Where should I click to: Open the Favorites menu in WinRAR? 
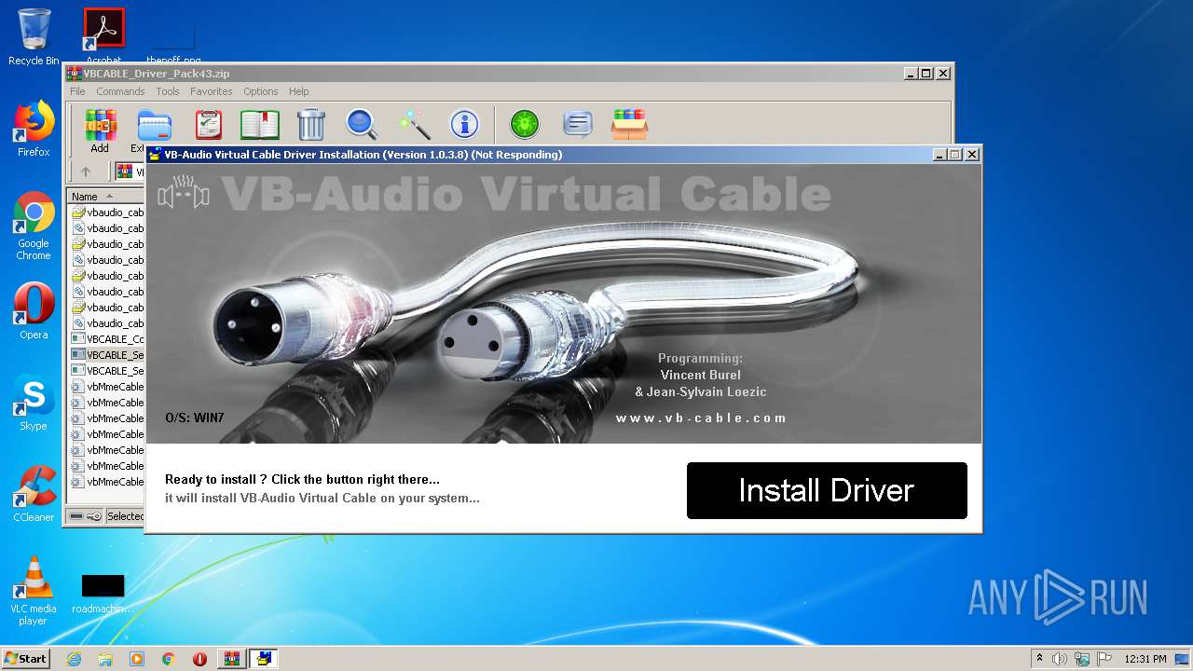point(212,91)
